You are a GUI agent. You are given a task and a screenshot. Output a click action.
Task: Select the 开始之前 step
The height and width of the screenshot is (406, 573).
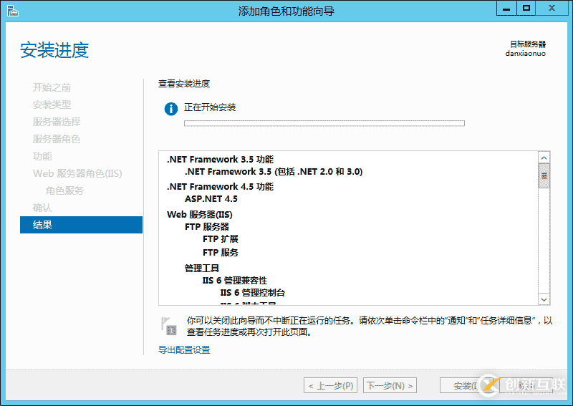(52, 87)
